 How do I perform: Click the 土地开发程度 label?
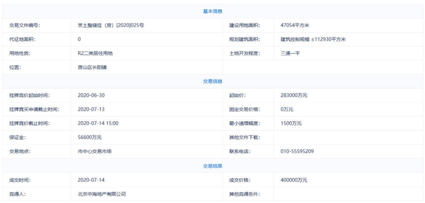click(x=245, y=53)
